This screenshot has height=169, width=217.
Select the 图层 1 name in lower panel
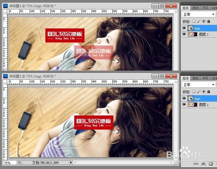204,105
